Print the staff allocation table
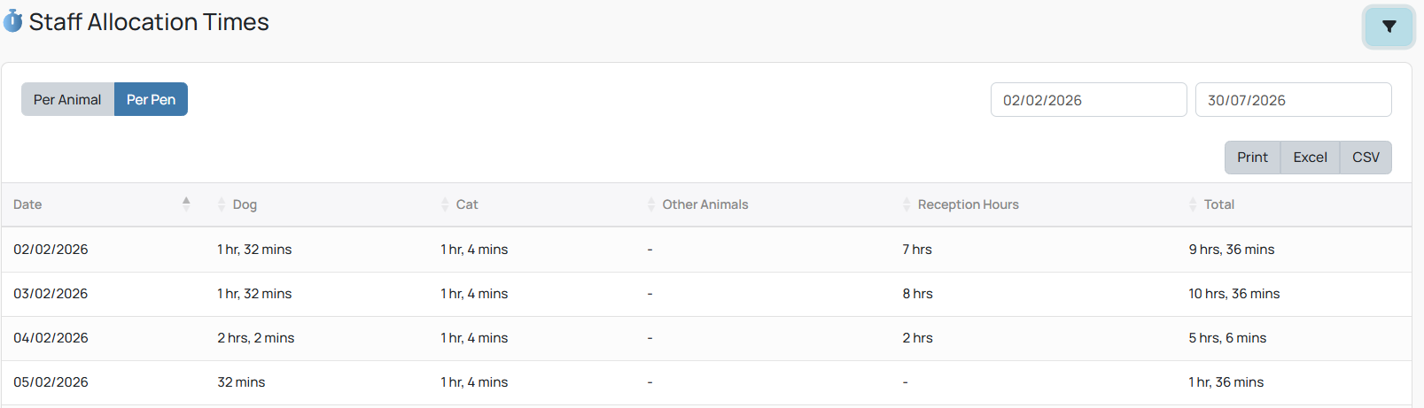 tap(1252, 158)
